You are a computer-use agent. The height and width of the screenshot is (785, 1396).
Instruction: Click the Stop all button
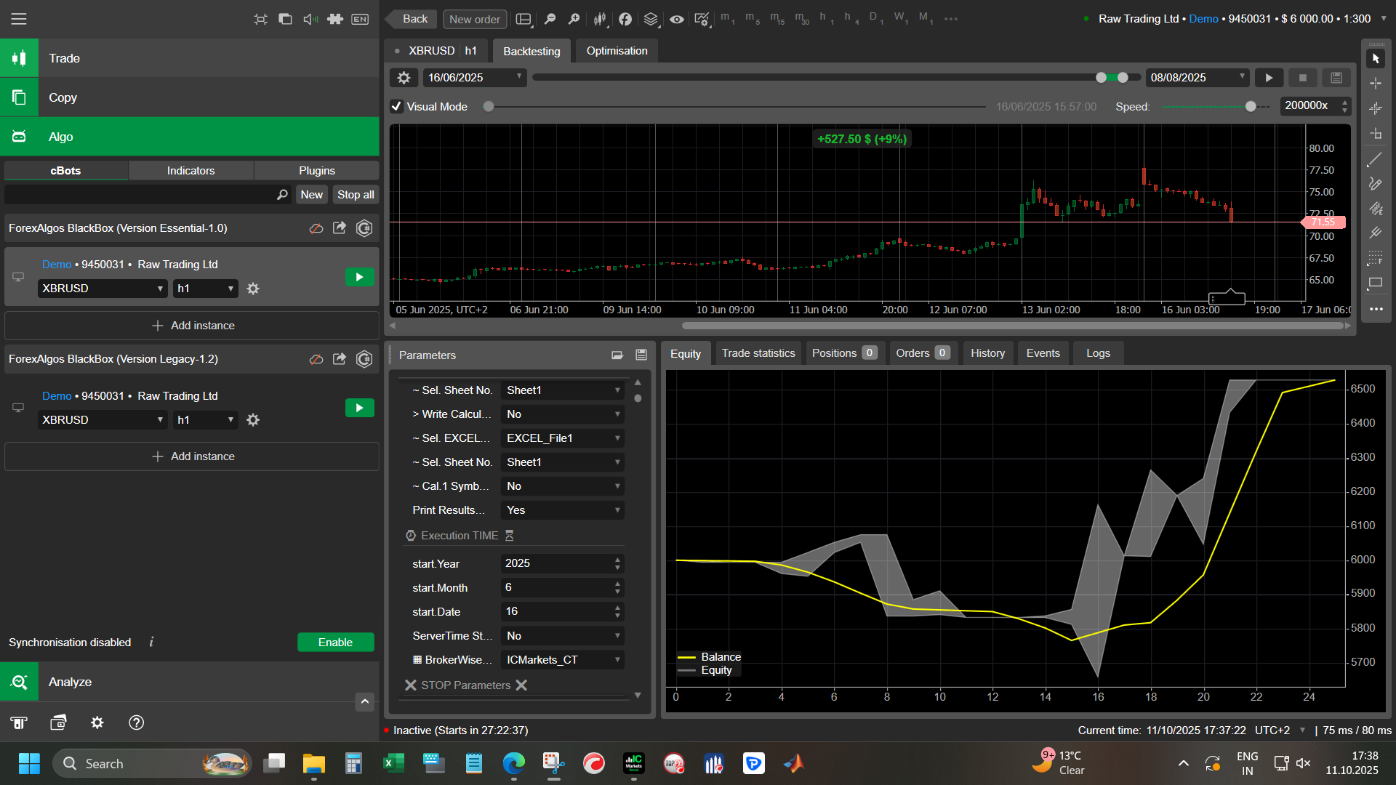click(x=356, y=195)
